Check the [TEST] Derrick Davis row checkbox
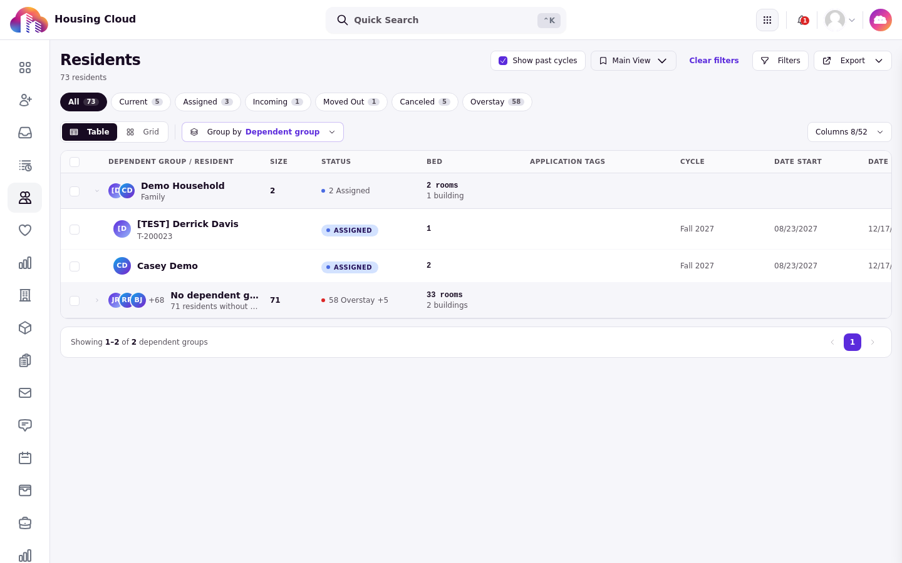The height and width of the screenshot is (563, 902). tap(75, 230)
